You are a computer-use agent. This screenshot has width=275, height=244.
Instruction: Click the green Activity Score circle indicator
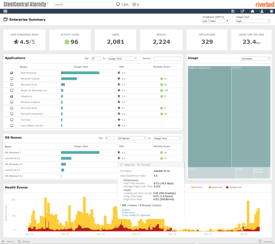(x=67, y=42)
